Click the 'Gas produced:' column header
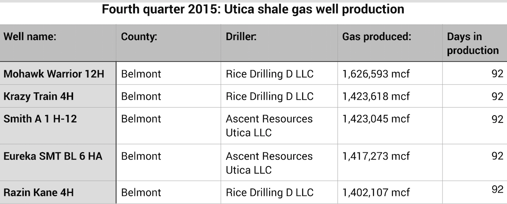 376,37
